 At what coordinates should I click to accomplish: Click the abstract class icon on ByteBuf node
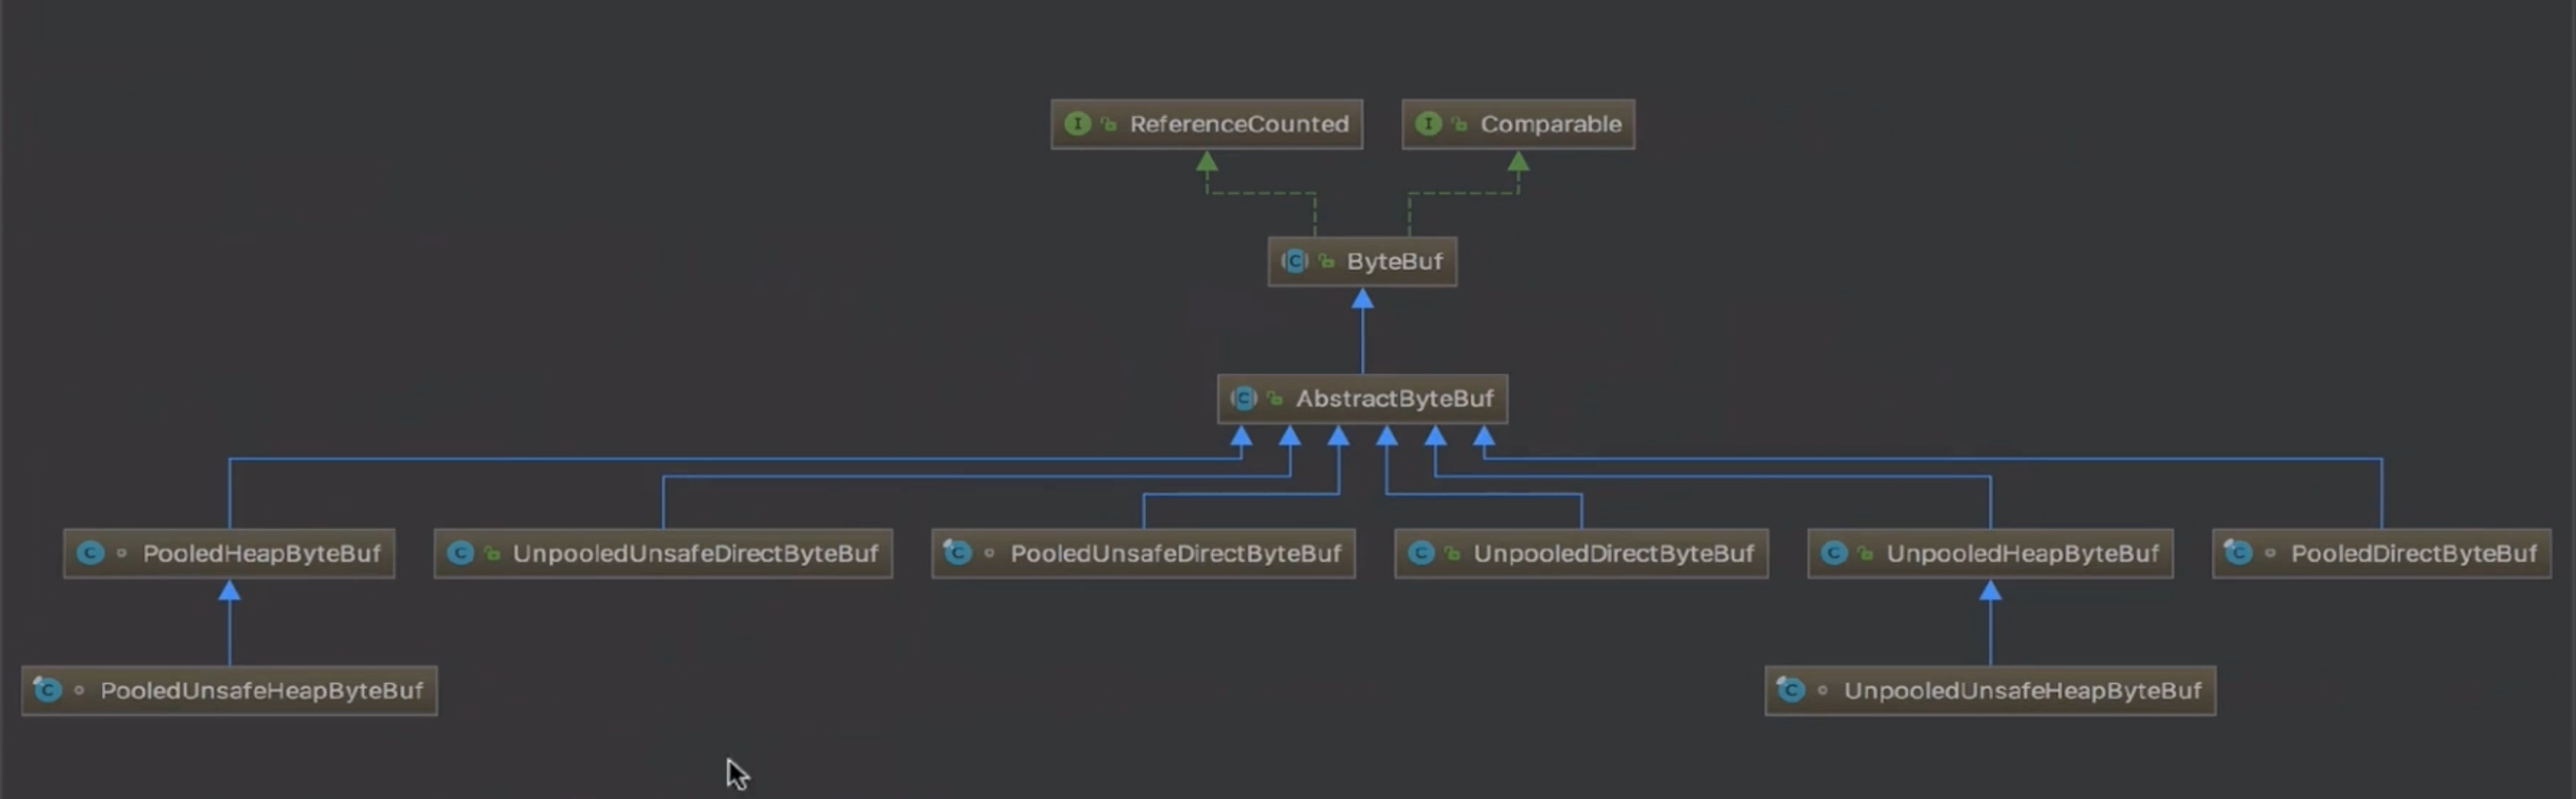pyautogui.click(x=1295, y=262)
